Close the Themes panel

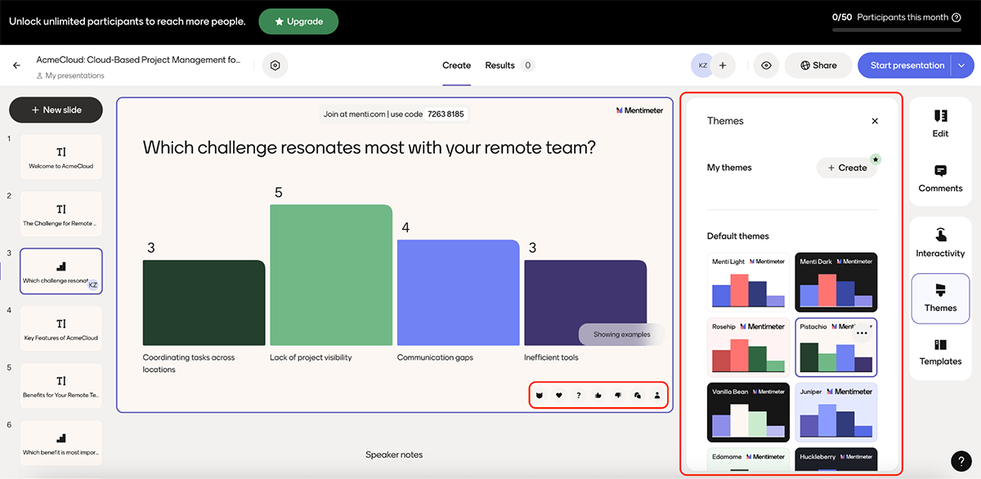(875, 121)
